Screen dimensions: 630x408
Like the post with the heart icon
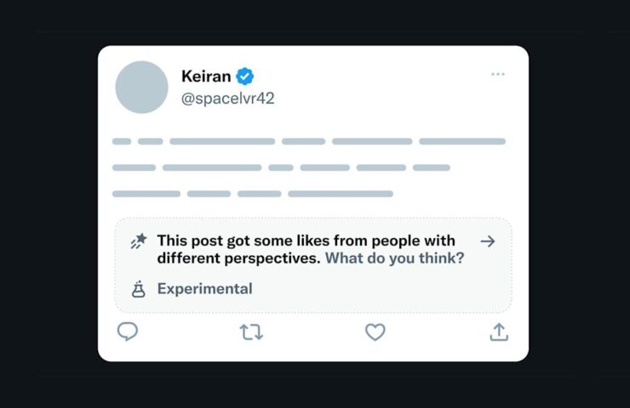pyautogui.click(x=375, y=332)
